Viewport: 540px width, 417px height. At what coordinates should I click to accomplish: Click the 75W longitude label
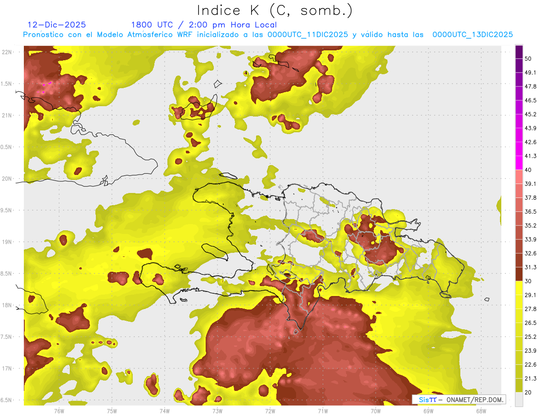(x=112, y=410)
